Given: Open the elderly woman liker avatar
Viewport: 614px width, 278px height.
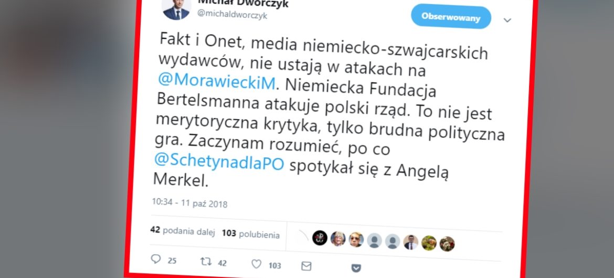Looking at the screenshot, I should click(x=338, y=239).
